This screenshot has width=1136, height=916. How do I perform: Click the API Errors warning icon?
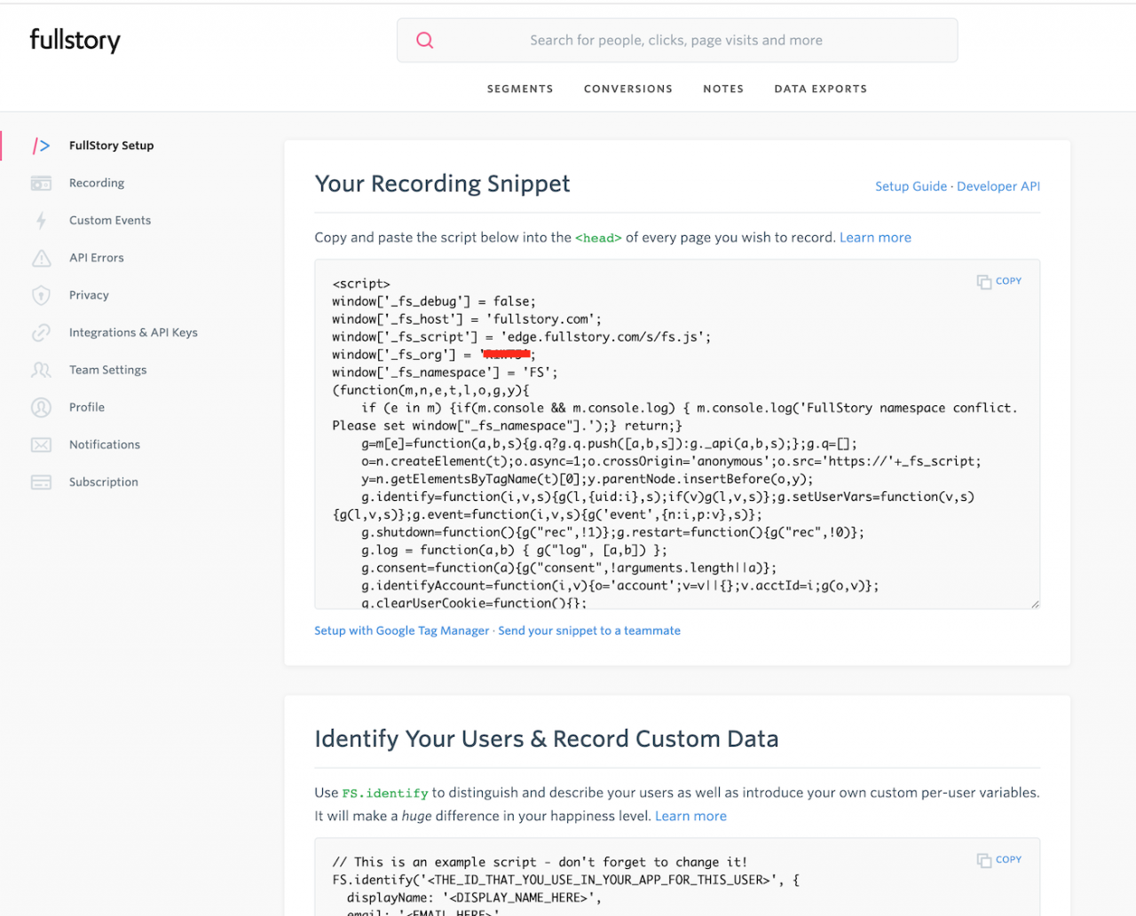point(42,258)
